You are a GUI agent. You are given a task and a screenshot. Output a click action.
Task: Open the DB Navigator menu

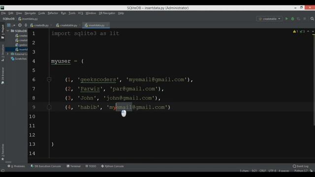107,13
